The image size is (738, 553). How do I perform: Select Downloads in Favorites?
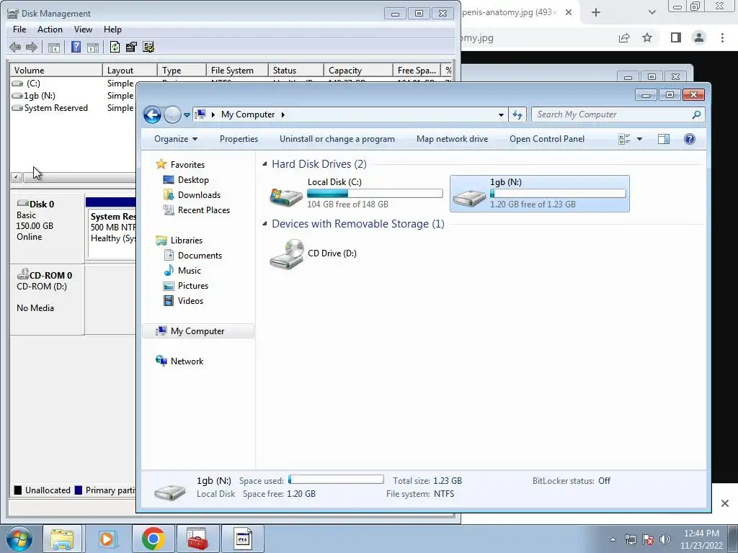click(199, 194)
